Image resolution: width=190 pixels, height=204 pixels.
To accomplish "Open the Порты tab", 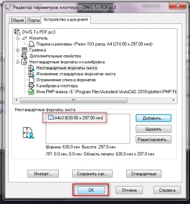I will [34, 20].
